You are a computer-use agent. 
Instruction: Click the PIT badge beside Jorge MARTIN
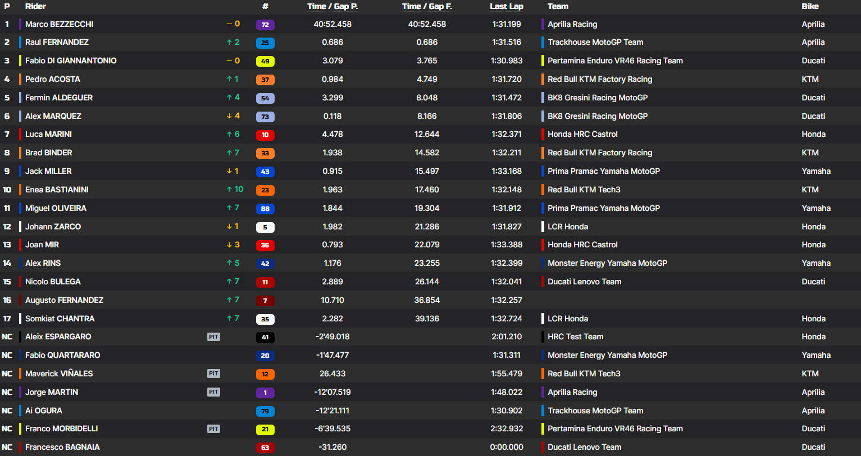tap(213, 392)
